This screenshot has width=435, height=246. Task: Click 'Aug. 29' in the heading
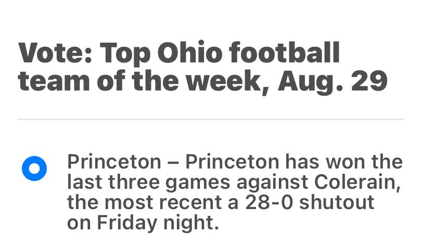pyautogui.click(x=333, y=81)
